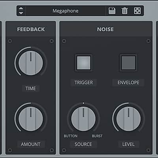158x158 pixels.
Task: Randomize settings with the dice icon
Action: (x=137, y=11)
